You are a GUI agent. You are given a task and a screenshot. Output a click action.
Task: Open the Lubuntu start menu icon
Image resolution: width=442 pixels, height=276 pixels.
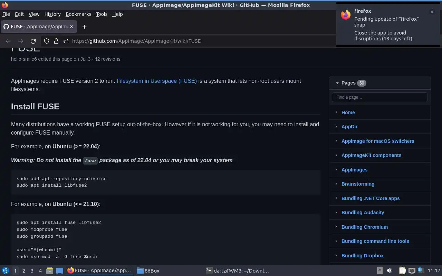pos(6,271)
